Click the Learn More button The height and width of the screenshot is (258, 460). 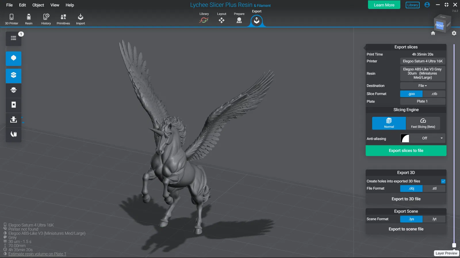[384, 5]
